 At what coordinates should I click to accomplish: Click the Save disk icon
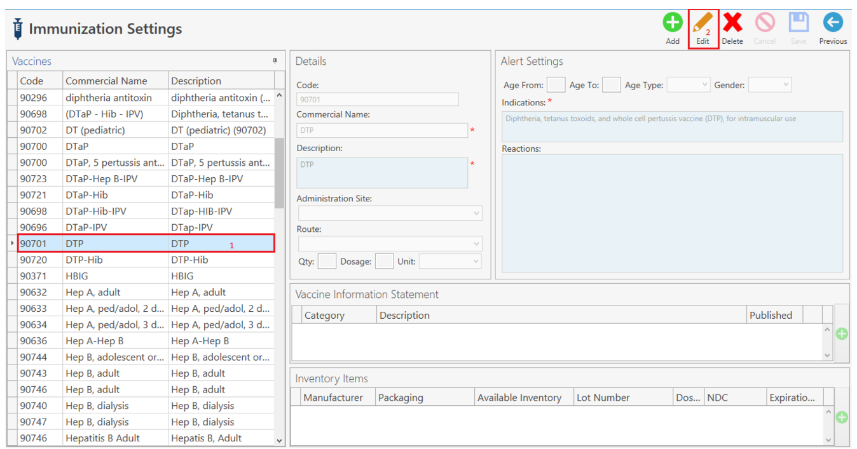click(798, 22)
